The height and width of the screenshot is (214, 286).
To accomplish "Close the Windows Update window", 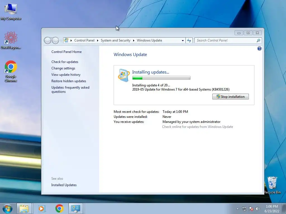I will coord(257,33).
